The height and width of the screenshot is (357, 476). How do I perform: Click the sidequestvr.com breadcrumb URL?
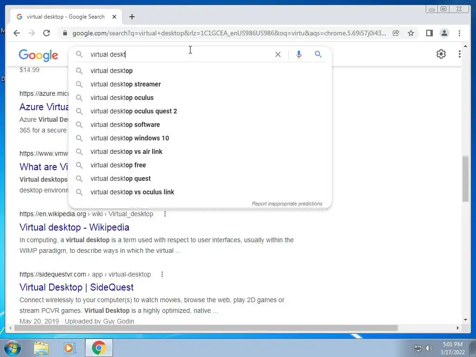click(85, 274)
